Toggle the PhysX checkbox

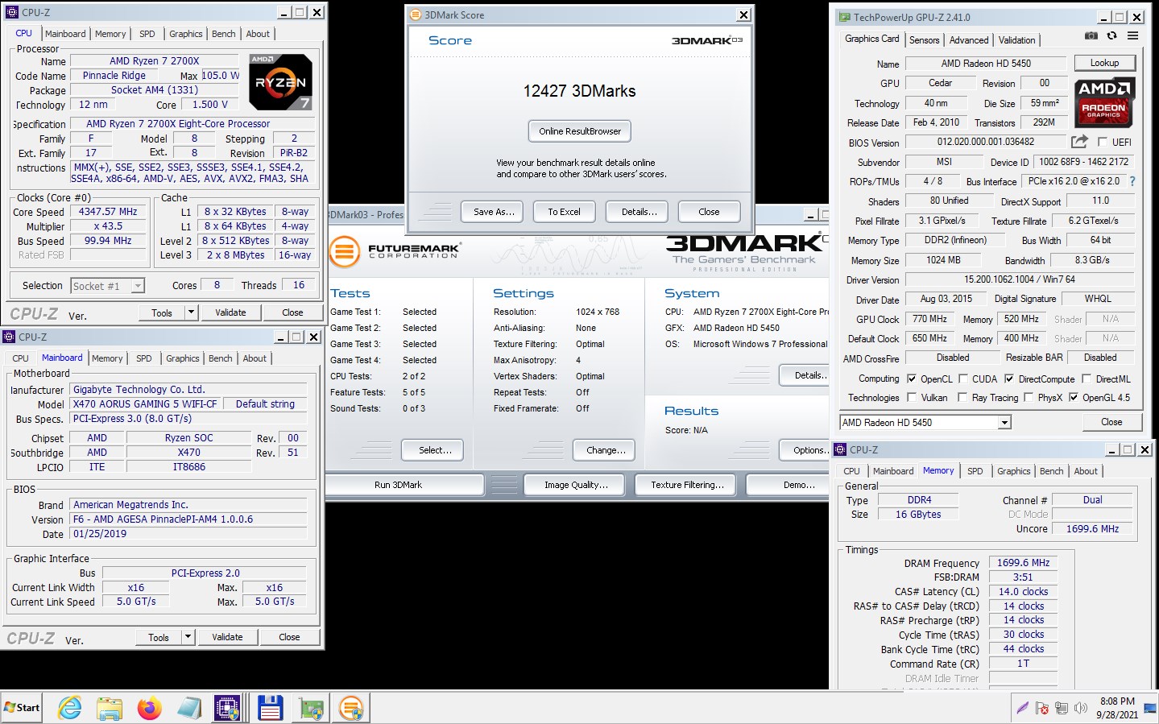[1029, 397]
